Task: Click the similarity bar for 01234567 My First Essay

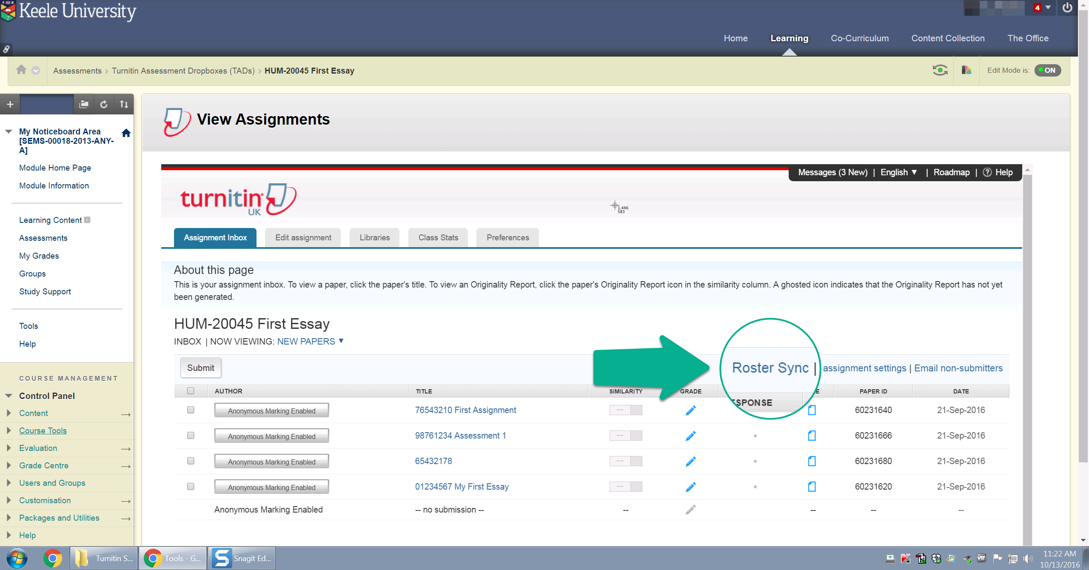Action: coord(626,487)
